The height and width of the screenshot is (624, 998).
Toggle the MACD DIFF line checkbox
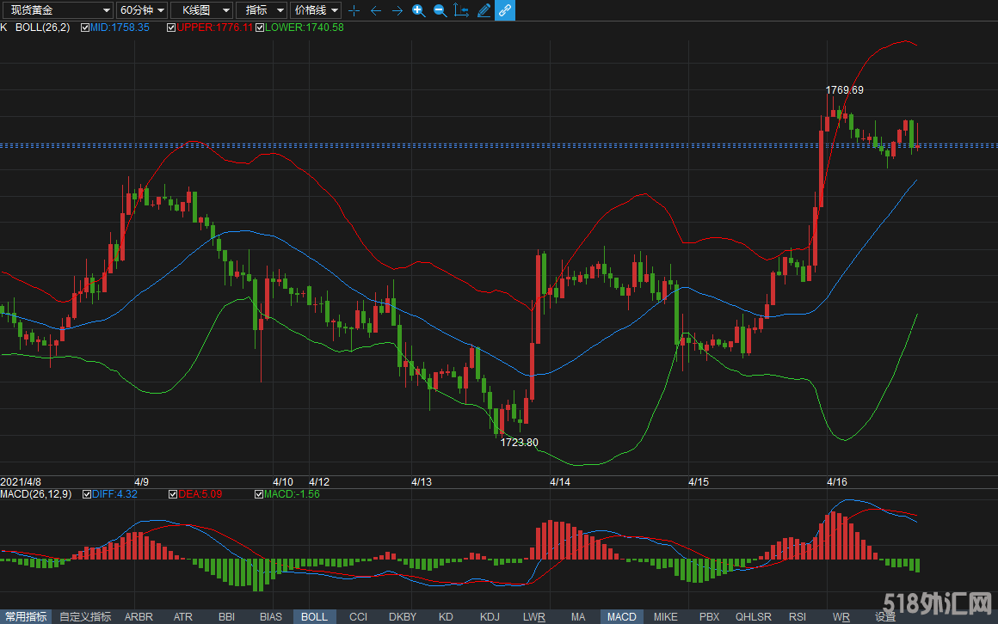[x=86, y=494]
